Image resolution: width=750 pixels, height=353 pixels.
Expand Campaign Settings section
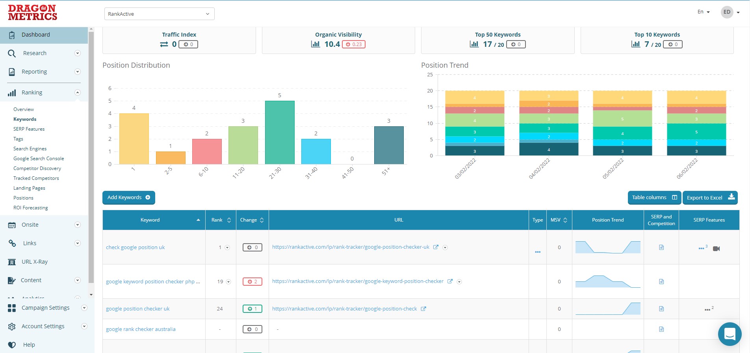pos(84,308)
